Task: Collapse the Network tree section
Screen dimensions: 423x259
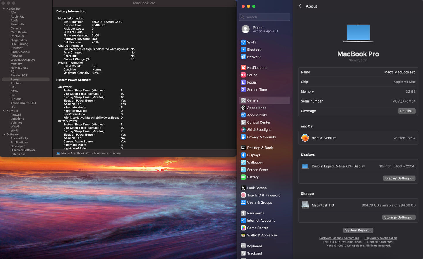Action: (x=4, y=111)
